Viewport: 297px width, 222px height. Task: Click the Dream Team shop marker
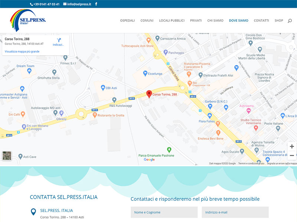[x=29, y=71]
